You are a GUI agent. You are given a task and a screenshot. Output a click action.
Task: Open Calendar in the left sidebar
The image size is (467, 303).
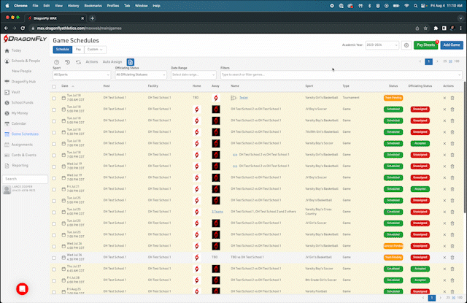coord(19,123)
